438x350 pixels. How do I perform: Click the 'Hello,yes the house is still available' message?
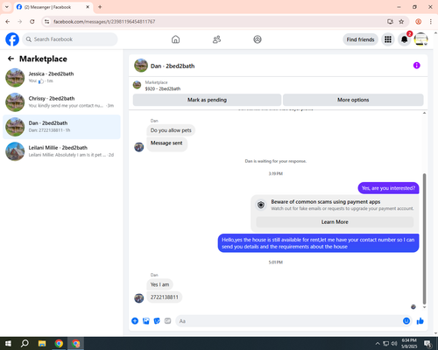pos(318,243)
